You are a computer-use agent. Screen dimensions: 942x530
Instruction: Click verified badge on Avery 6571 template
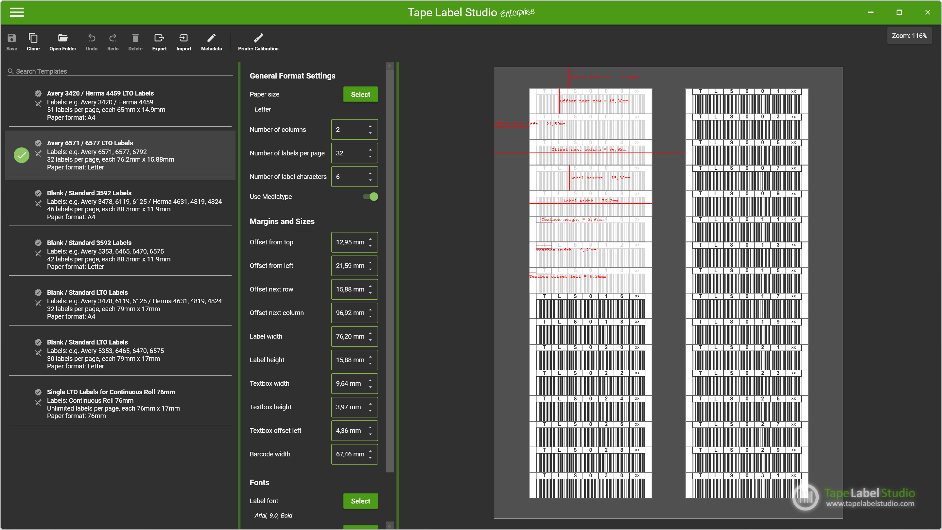pos(38,143)
